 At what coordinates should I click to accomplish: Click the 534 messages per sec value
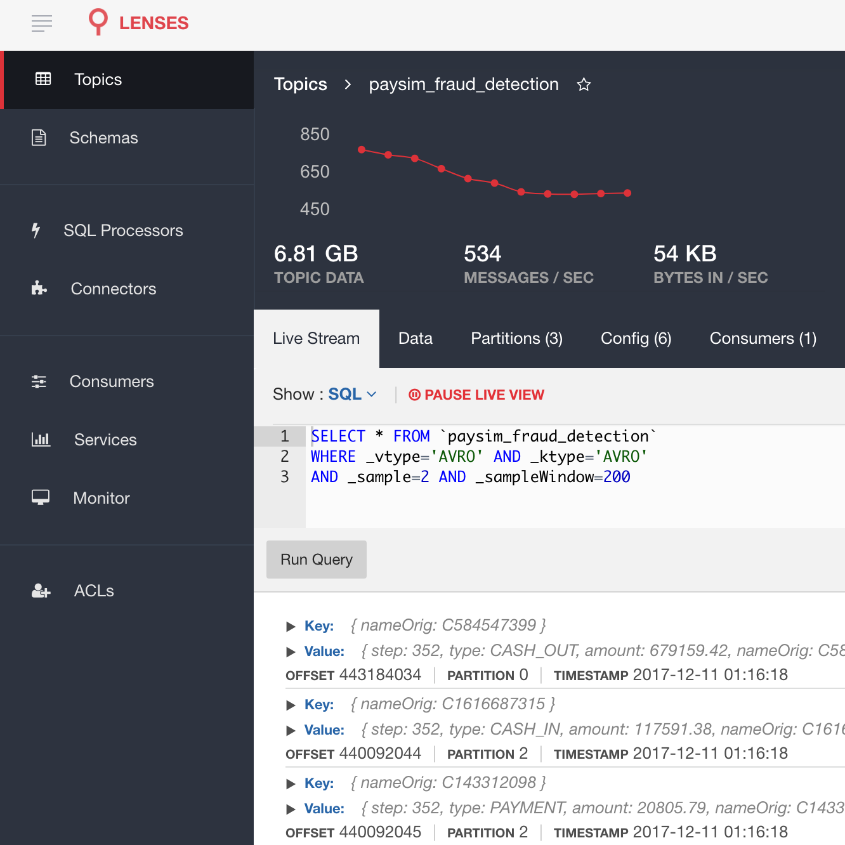coord(483,254)
